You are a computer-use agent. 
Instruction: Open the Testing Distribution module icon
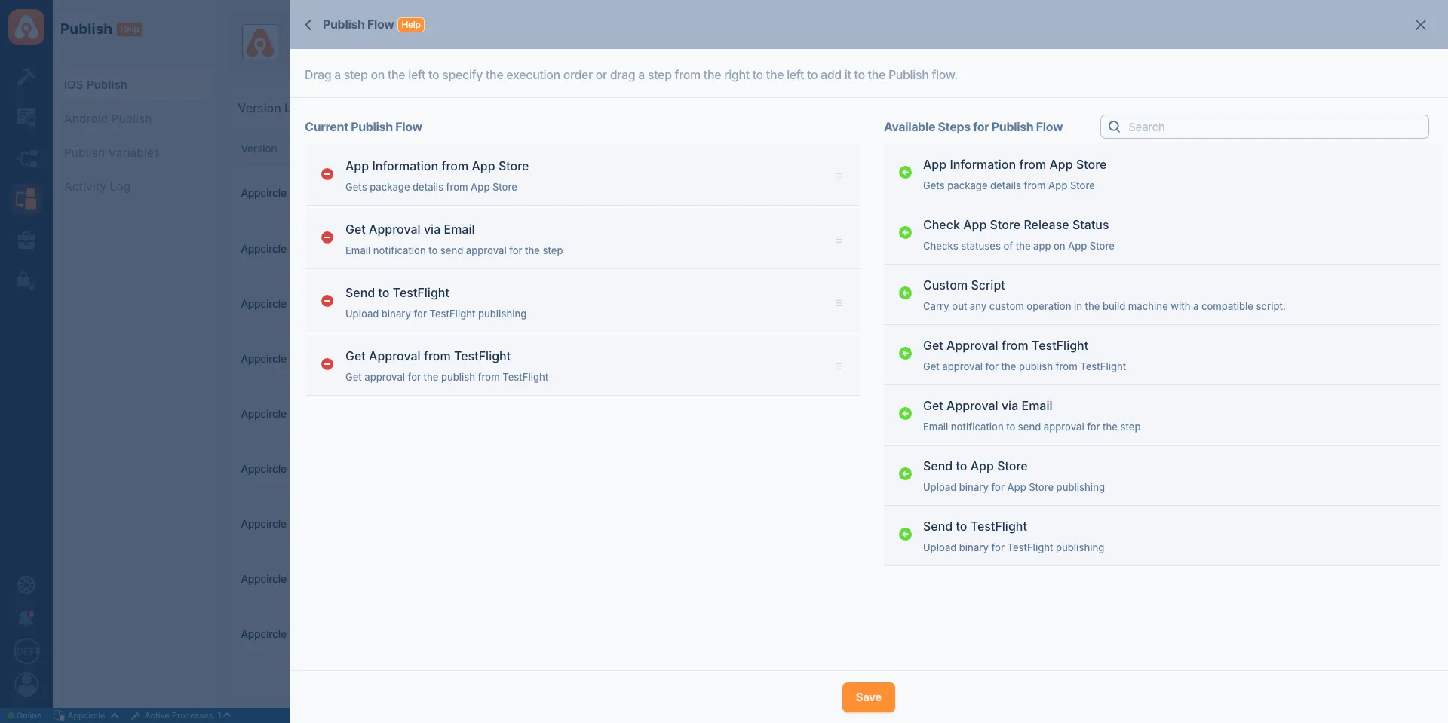pyautogui.click(x=26, y=117)
